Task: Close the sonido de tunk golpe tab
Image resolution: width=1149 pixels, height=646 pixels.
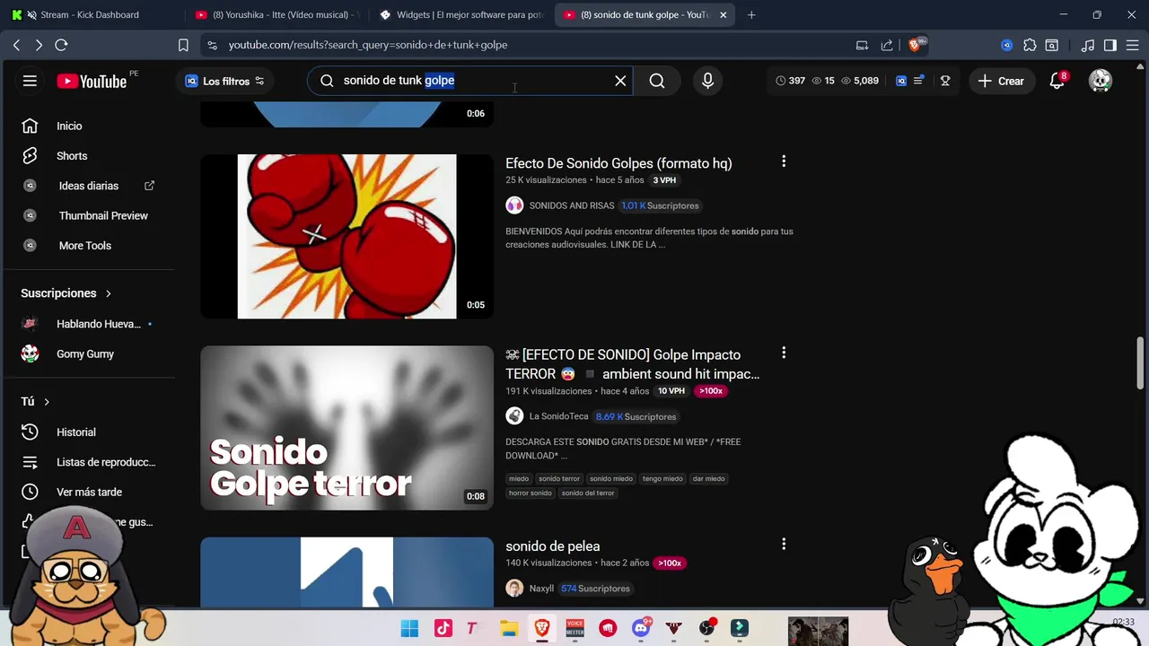Action: (x=724, y=14)
